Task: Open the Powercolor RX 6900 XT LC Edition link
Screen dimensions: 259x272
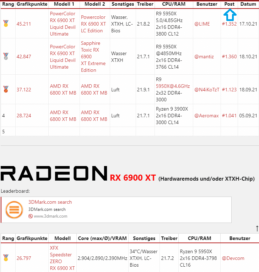Action: tap(93, 24)
